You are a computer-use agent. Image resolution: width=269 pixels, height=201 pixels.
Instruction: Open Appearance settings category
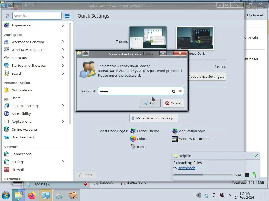point(34,25)
